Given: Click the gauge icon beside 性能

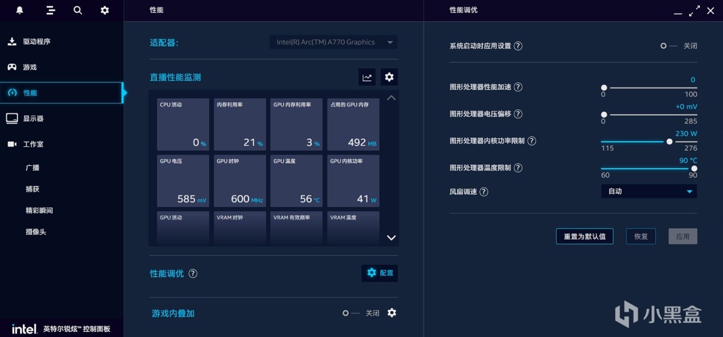Looking at the screenshot, I should tap(12, 93).
